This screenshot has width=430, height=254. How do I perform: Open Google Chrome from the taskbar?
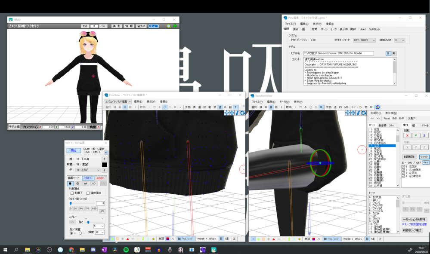point(71,250)
